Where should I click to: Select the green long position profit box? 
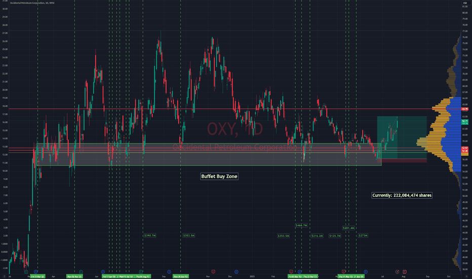402,137
